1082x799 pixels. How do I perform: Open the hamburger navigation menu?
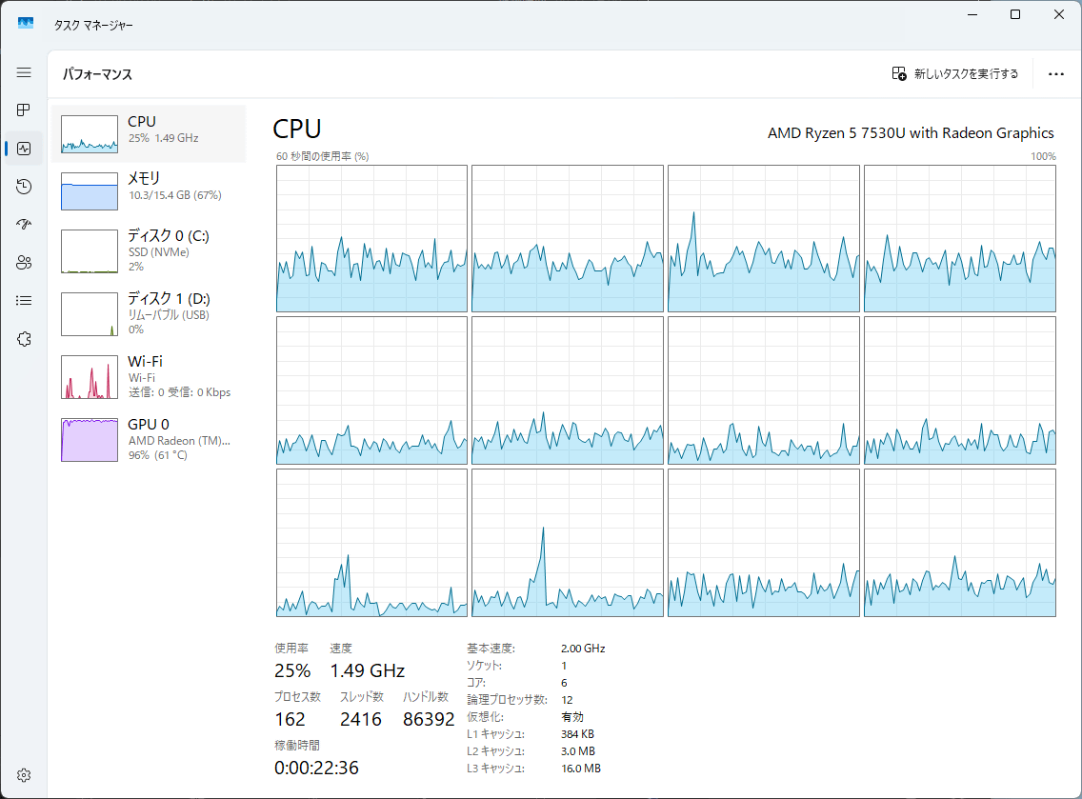pyautogui.click(x=24, y=72)
